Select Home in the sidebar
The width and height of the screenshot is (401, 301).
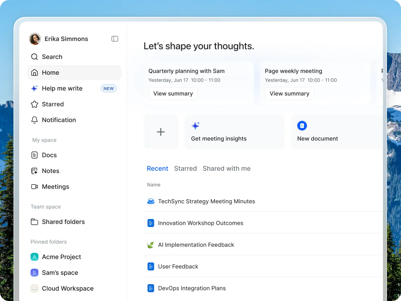pos(74,72)
